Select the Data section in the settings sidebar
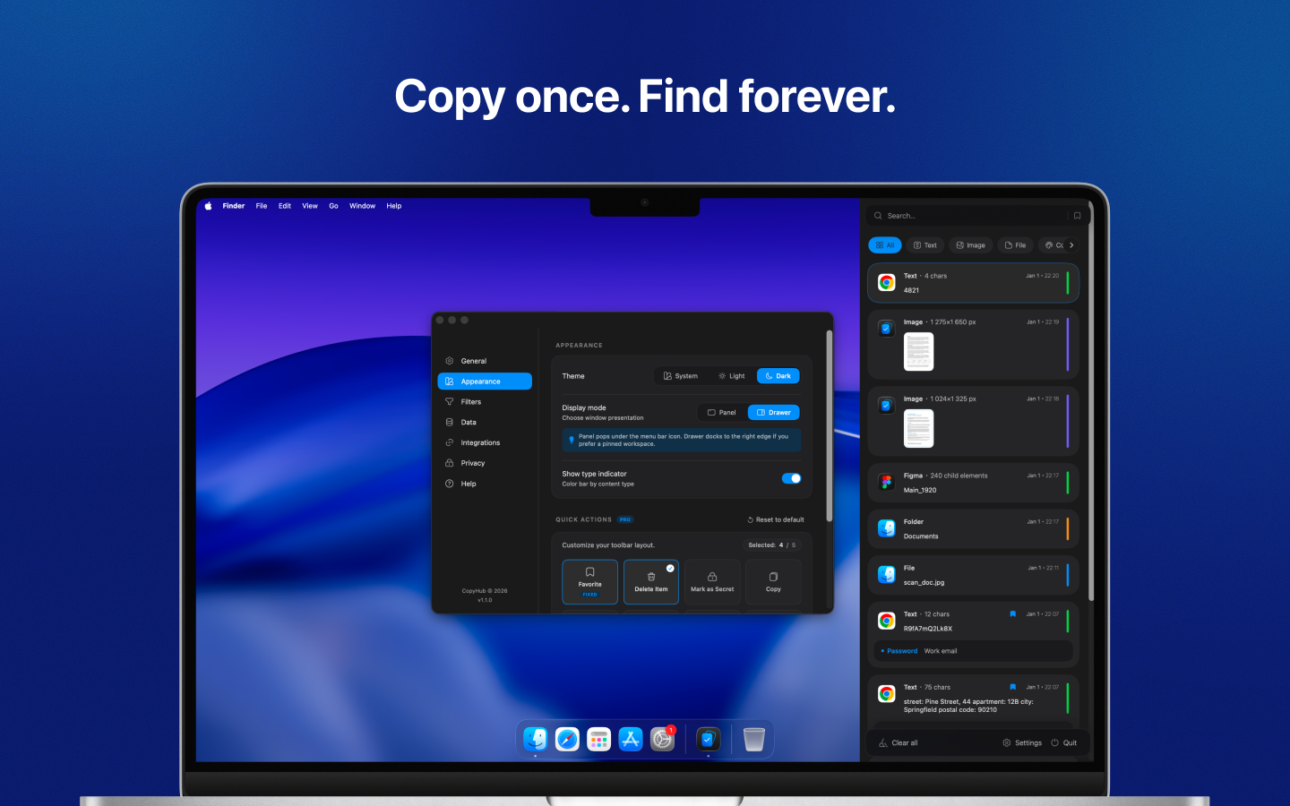This screenshot has height=806, width=1290. (469, 422)
